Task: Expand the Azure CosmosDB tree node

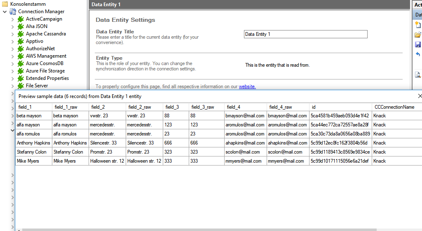Action: (x=12, y=64)
